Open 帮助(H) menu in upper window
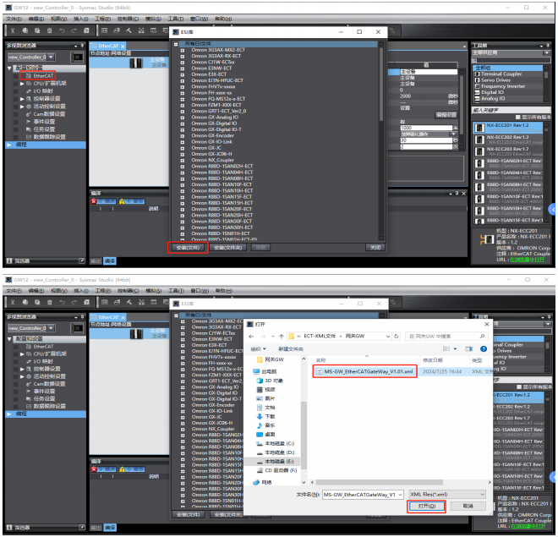This screenshot has height=537, width=558. [x=223, y=19]
